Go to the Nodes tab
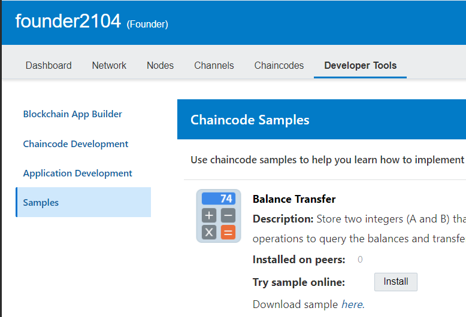The width and height of the screenshot is (466, 317). 160,66
